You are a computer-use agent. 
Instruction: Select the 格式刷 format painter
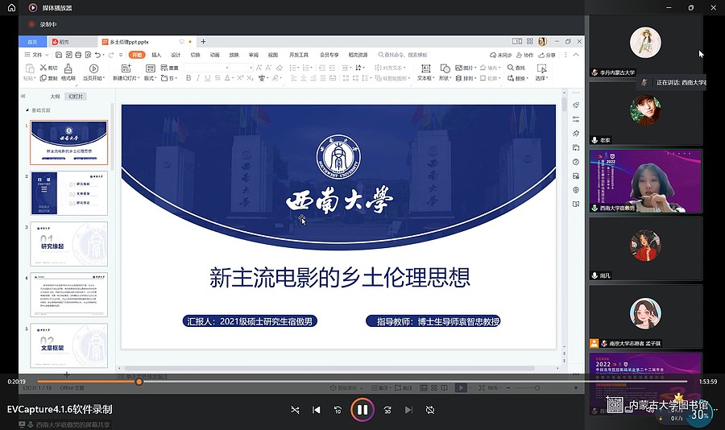pos(68,72)
